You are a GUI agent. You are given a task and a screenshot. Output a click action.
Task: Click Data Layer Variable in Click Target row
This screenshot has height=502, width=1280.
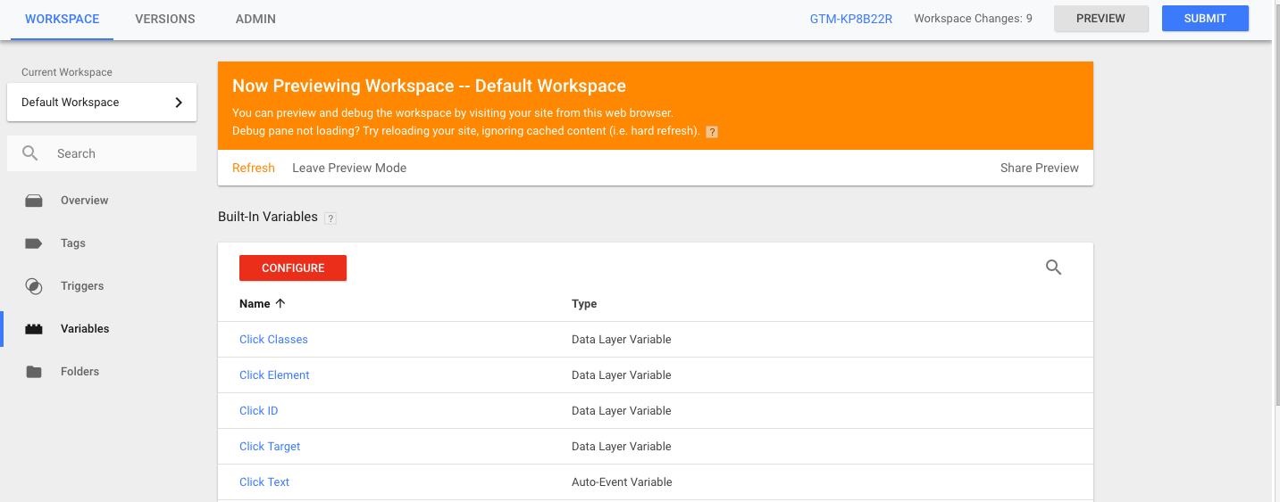(x=622, y=447)
